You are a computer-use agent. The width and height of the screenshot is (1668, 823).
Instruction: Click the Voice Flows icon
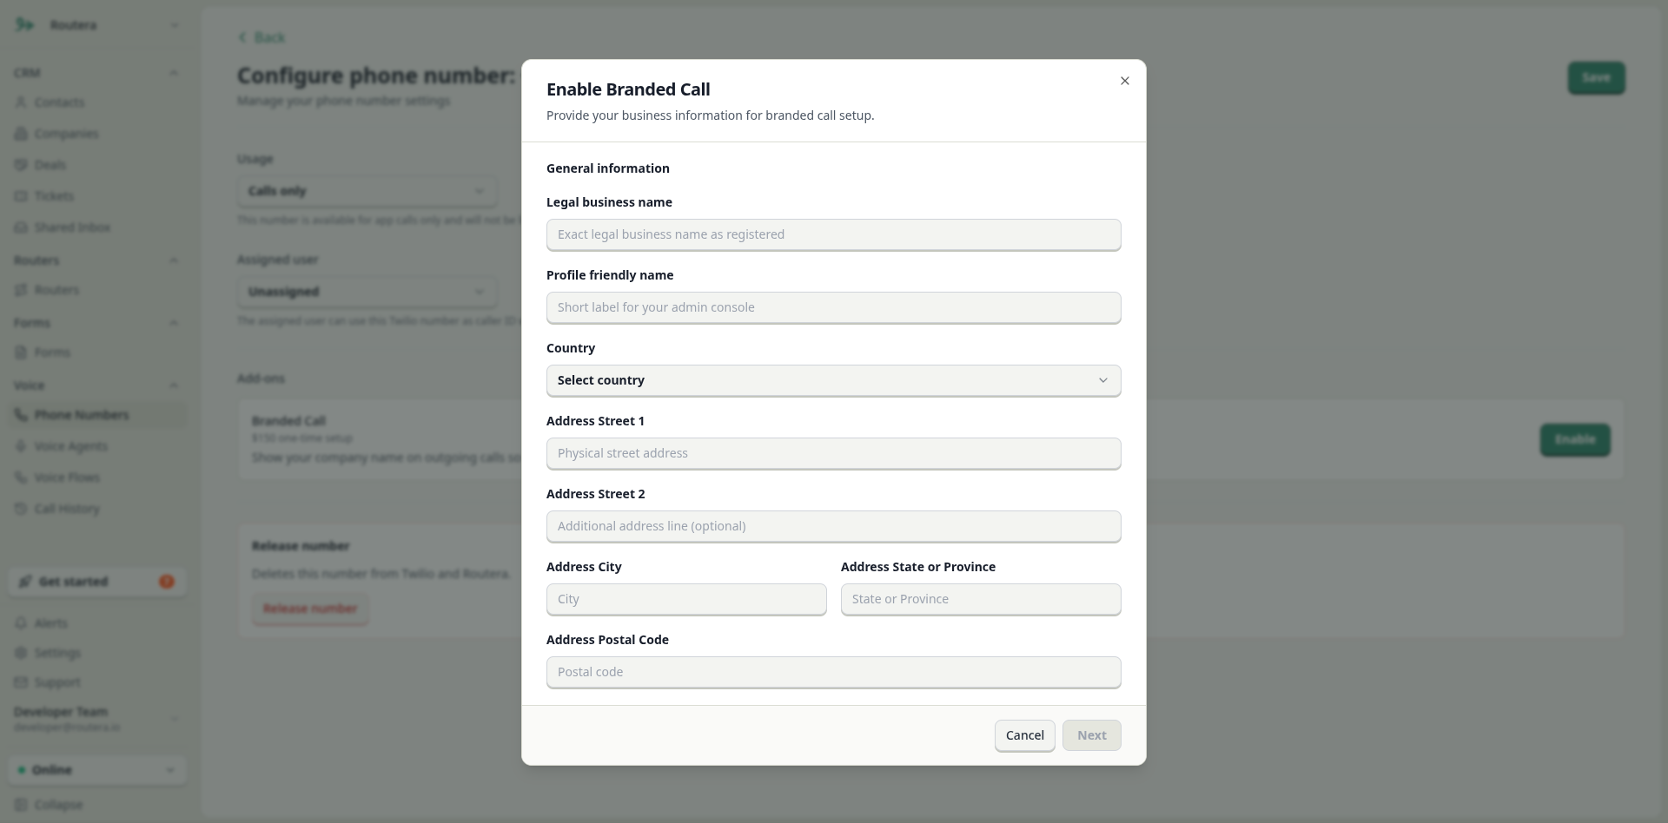coord(21,477)
